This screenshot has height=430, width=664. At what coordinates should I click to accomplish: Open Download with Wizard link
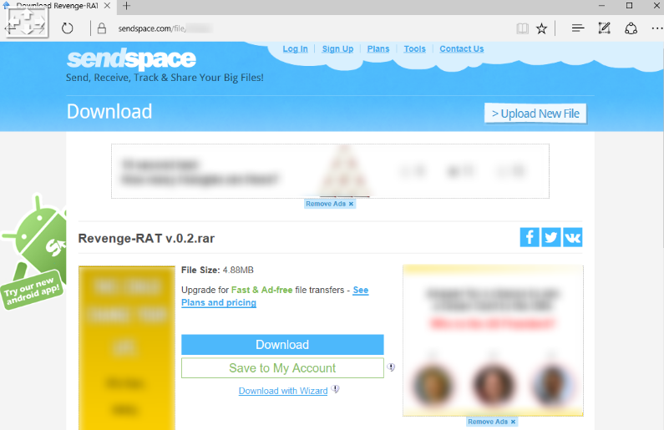283,391
